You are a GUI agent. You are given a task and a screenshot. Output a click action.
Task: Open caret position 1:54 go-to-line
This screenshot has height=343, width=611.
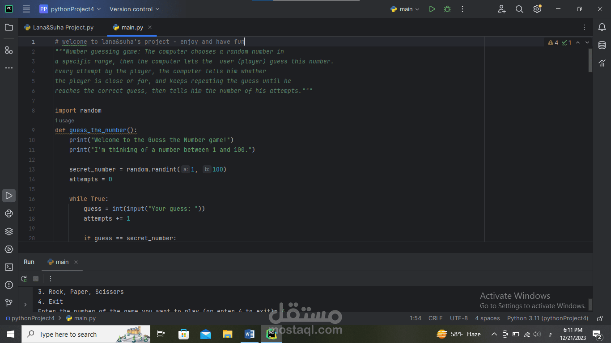[416, 318]
